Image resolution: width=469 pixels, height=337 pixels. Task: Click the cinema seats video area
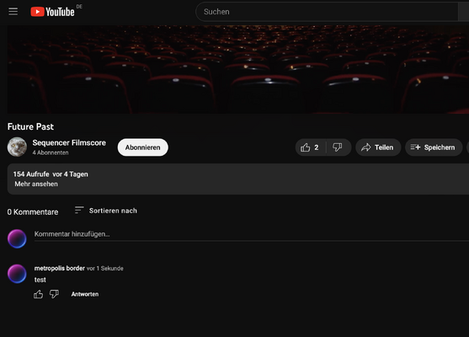238,69
